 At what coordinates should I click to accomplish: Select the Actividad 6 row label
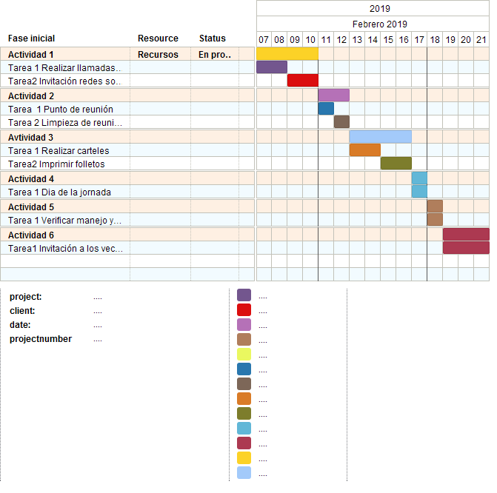(31, 234)
